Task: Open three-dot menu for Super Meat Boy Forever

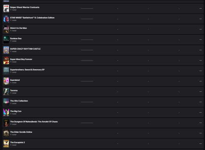Action: tap(200, 60)
